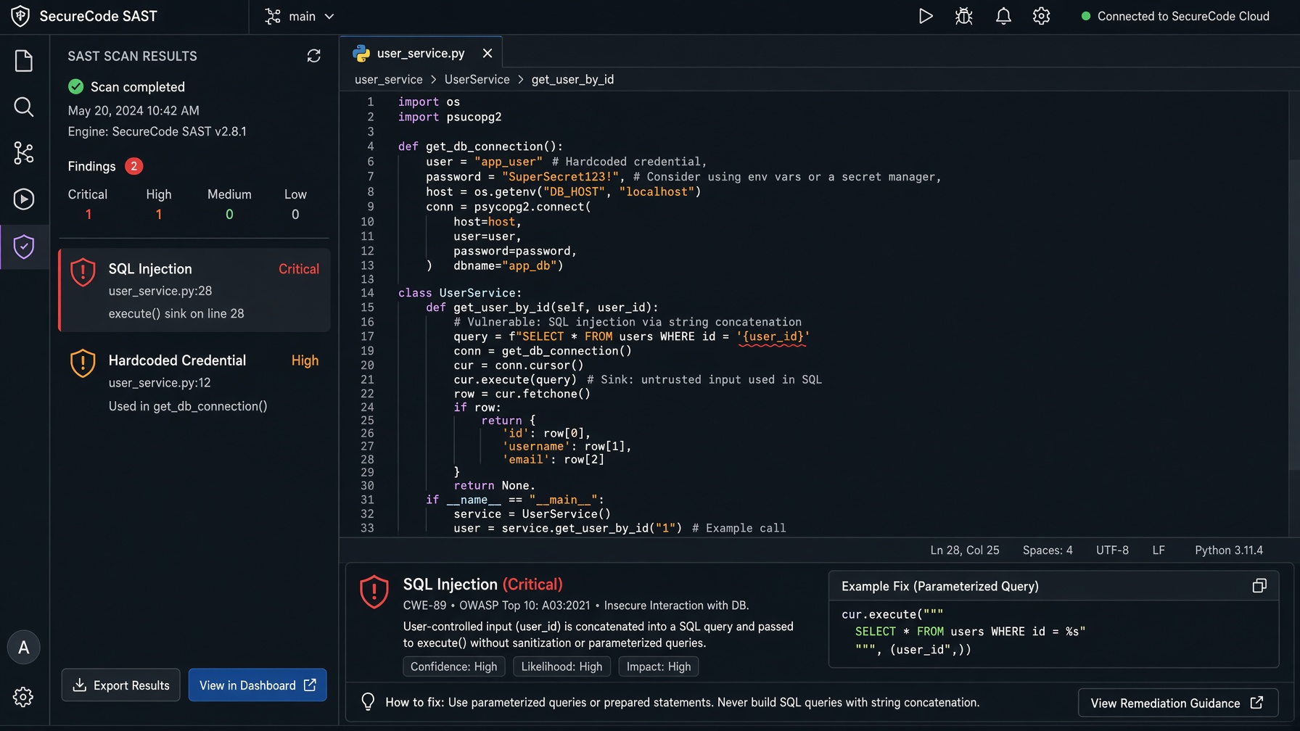Viewport: 1300px width, 731px height.
Task: Filter by the Critical count
Action: (88, 205)
